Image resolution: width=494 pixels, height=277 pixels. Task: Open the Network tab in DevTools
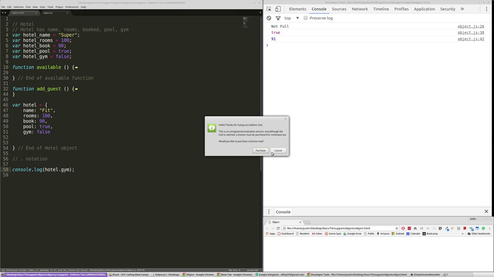click(x=360, y=9)
